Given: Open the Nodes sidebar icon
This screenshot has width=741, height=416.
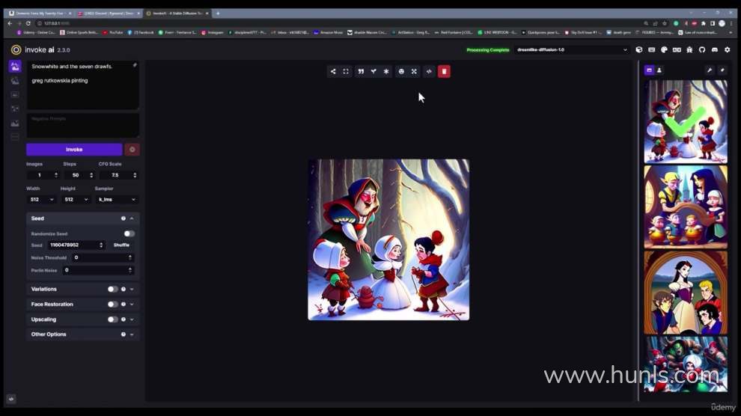Looking at the screenshot, I should [x=15, y=108].
